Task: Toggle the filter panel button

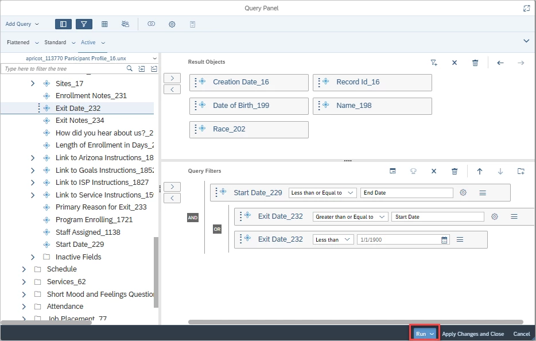Action: click(84, 24)
